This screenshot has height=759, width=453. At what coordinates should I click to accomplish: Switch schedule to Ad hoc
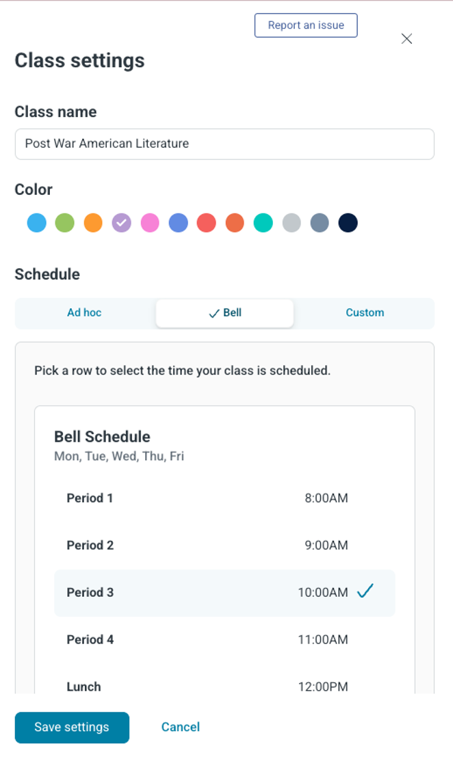point(84,313)
